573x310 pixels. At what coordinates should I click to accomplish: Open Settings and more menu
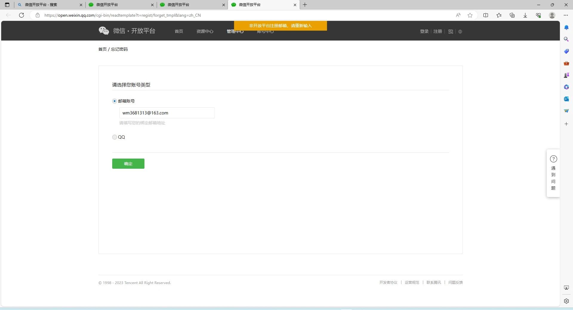pyautogui.click(x=566, y=15)
